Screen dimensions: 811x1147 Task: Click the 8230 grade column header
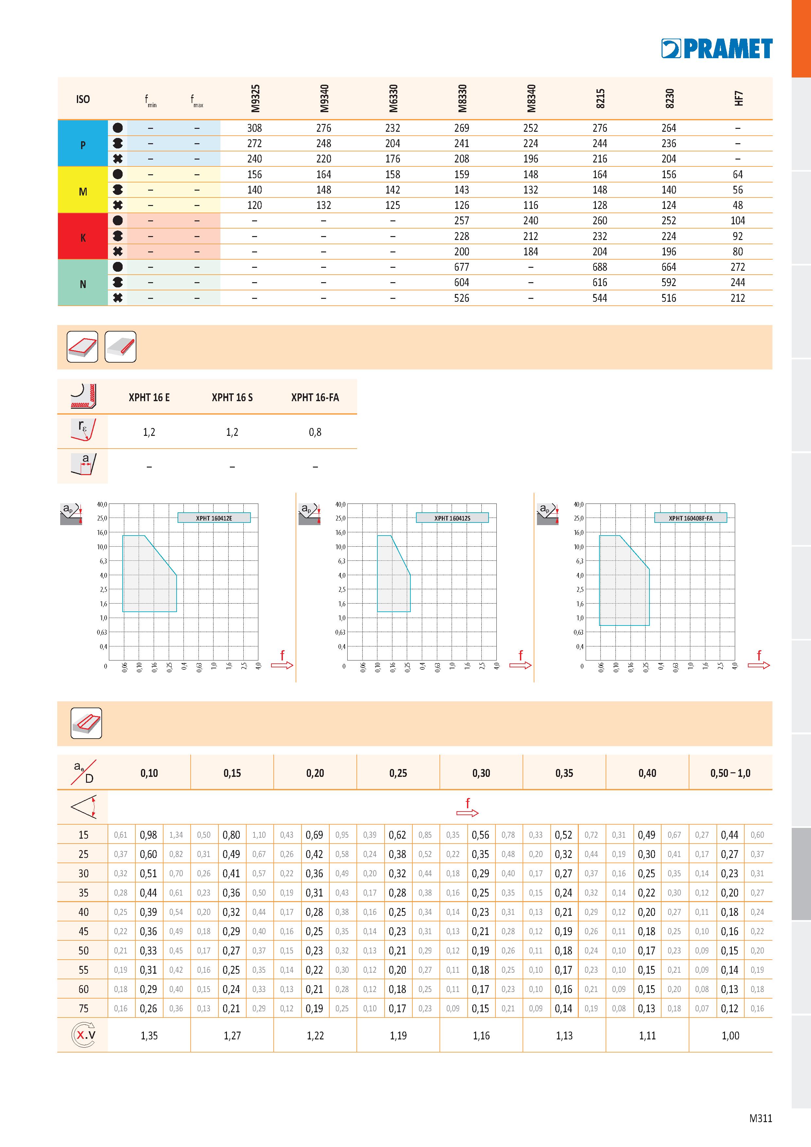[x=670, y=98]
